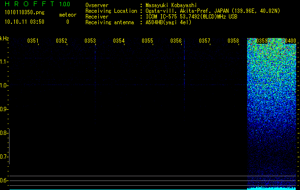Click the 0352 time marker
300x190 pixels.
tap(62, 41)
